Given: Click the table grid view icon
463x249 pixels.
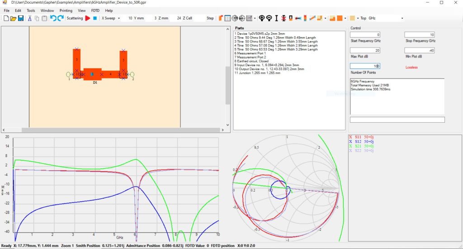Looking at the screenshot, I should 227,18.
